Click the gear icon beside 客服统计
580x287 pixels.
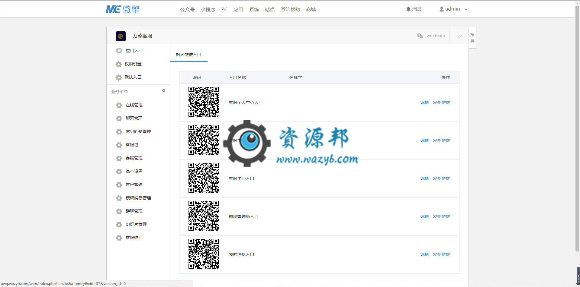119,238
